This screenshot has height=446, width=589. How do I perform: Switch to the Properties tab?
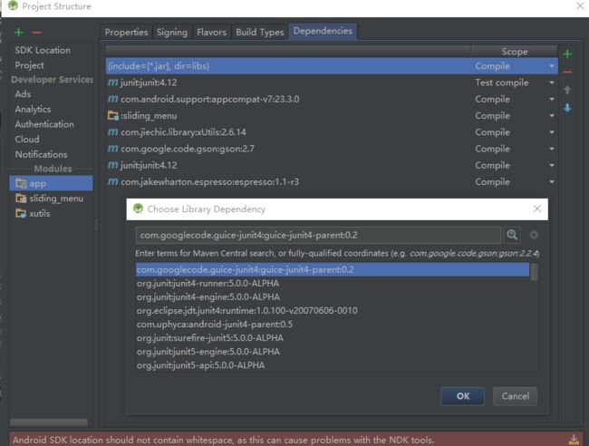126,32
